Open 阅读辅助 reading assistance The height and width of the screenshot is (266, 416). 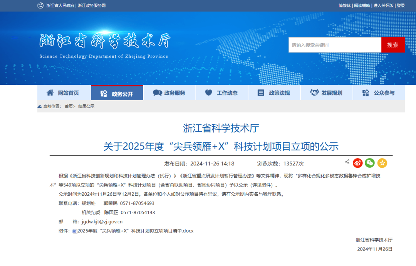pos(362,5)
